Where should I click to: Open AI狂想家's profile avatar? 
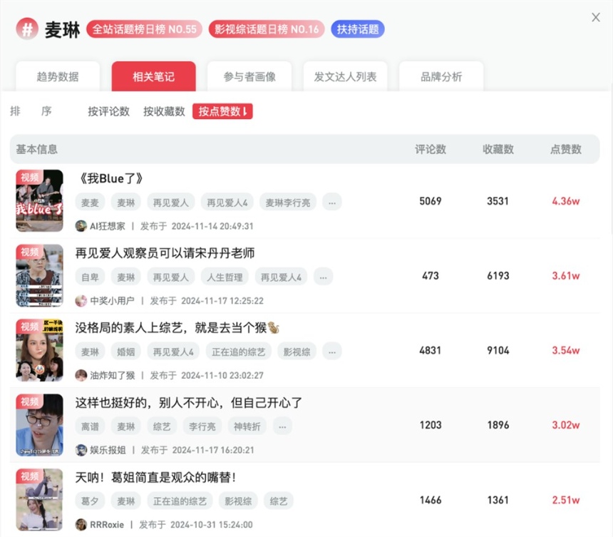point(82,226)
